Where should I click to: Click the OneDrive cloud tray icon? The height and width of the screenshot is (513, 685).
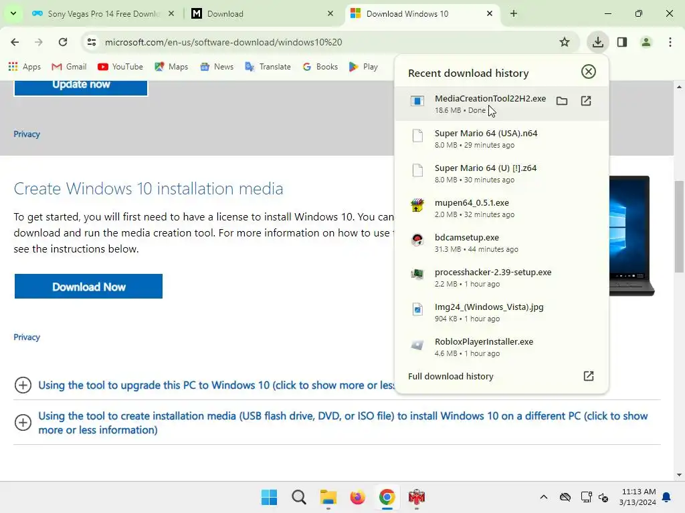pyautogui.click(x=565, y=497)
